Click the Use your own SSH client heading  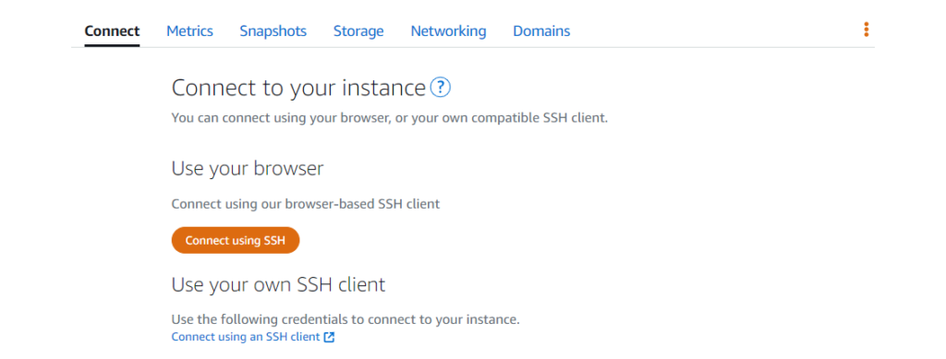[278, 284]
